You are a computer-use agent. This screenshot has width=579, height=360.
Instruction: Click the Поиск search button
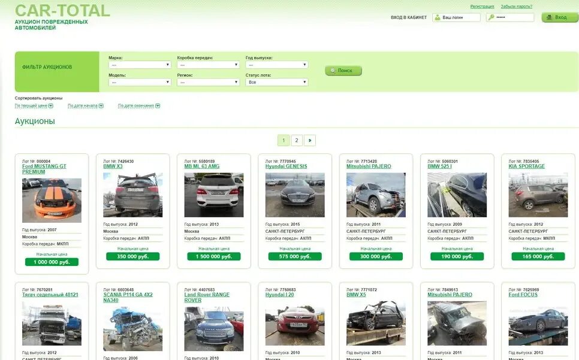(343, 71)
